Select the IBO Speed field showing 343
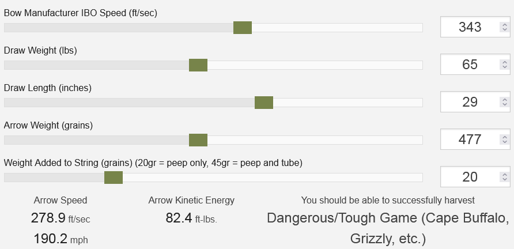The height and width of the screenshot is (249, 514). tap(475, 27)
